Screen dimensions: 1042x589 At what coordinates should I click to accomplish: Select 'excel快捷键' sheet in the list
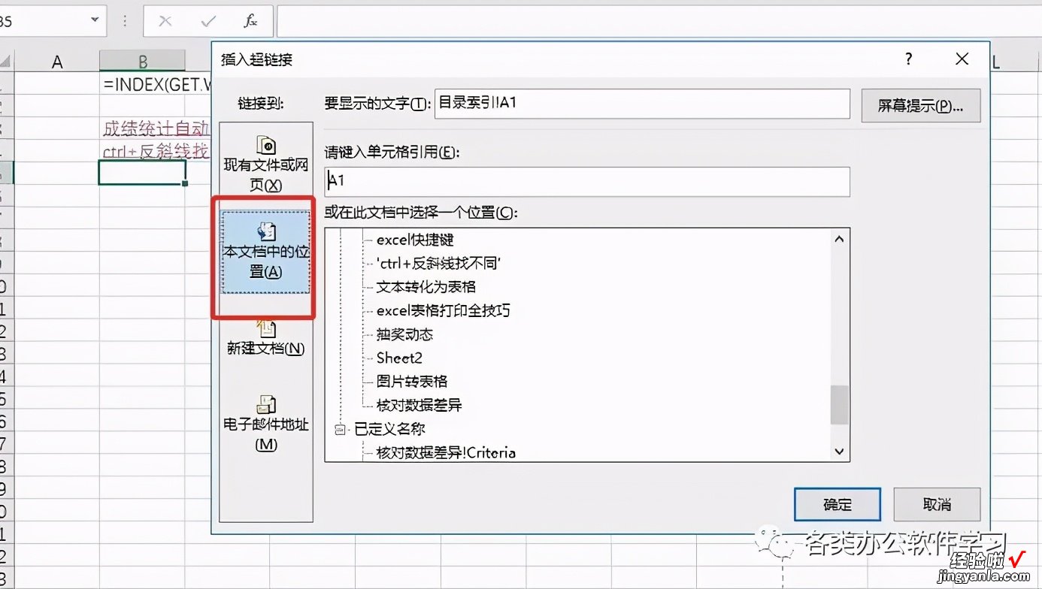(415, 240)
